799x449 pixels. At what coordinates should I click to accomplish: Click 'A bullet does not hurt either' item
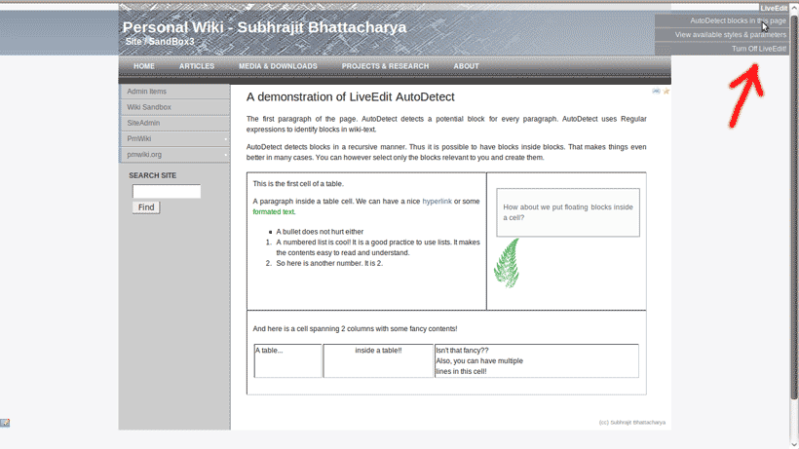(320, 232)
